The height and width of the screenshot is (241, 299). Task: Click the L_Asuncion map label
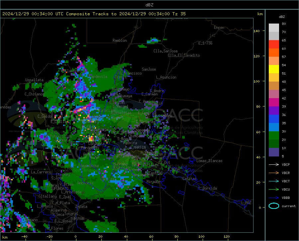(166, 77)
